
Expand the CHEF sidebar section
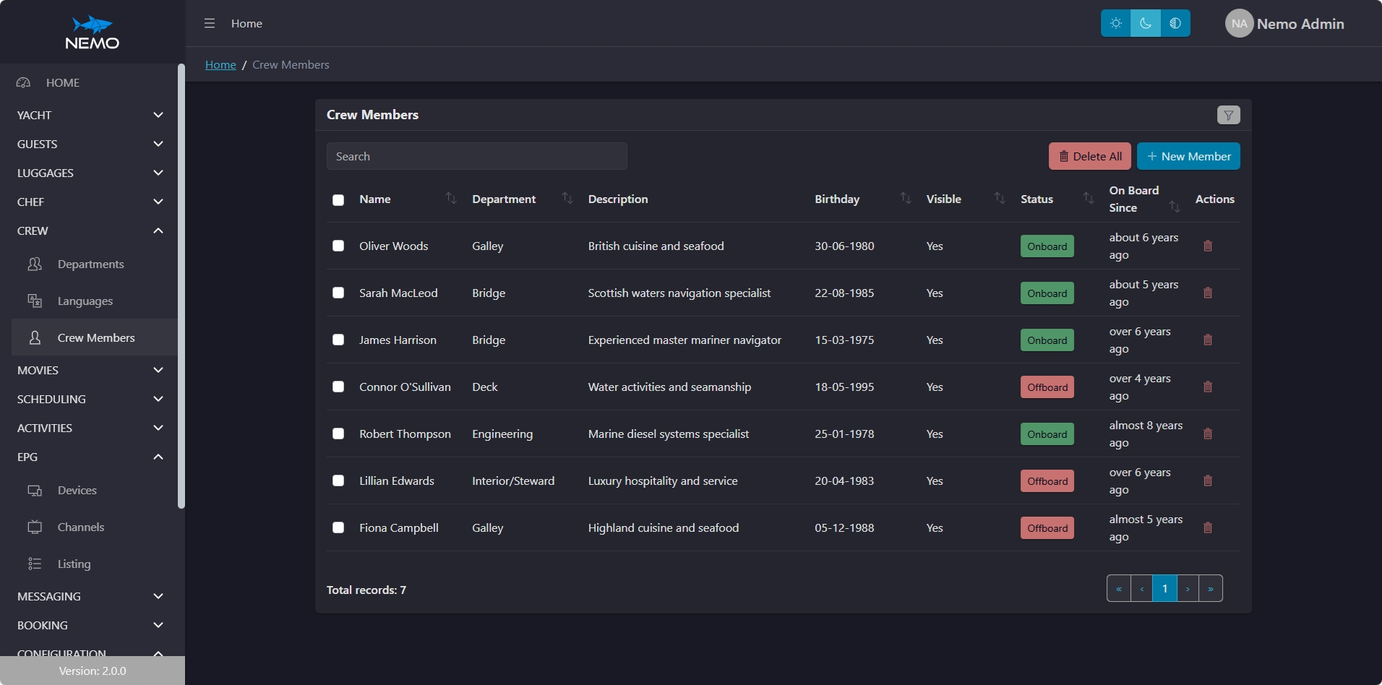pyautogui.click(x=90, y=202)
